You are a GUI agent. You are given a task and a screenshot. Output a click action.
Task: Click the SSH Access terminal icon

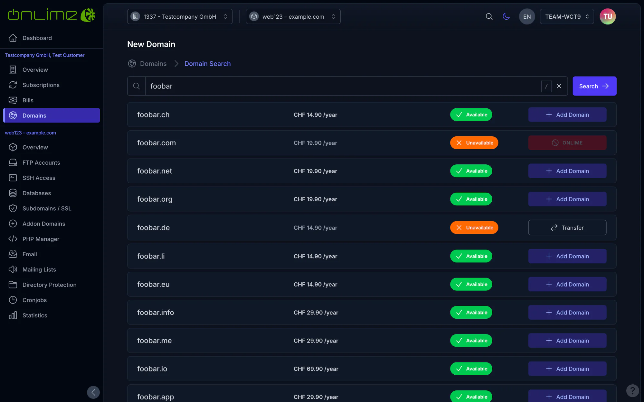coord(13,178)
